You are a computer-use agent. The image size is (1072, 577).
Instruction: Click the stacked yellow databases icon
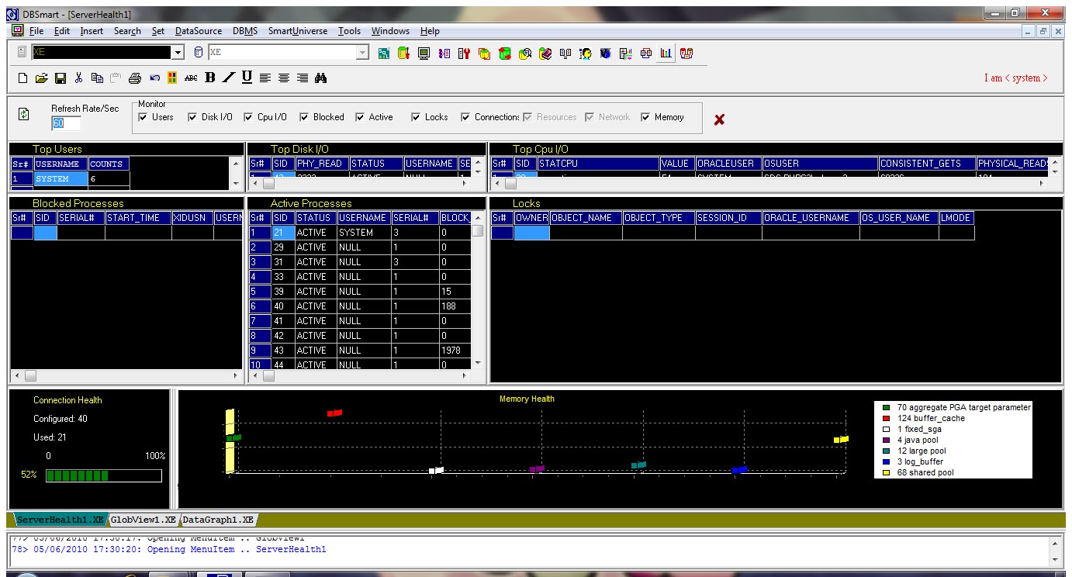[484, 54]
